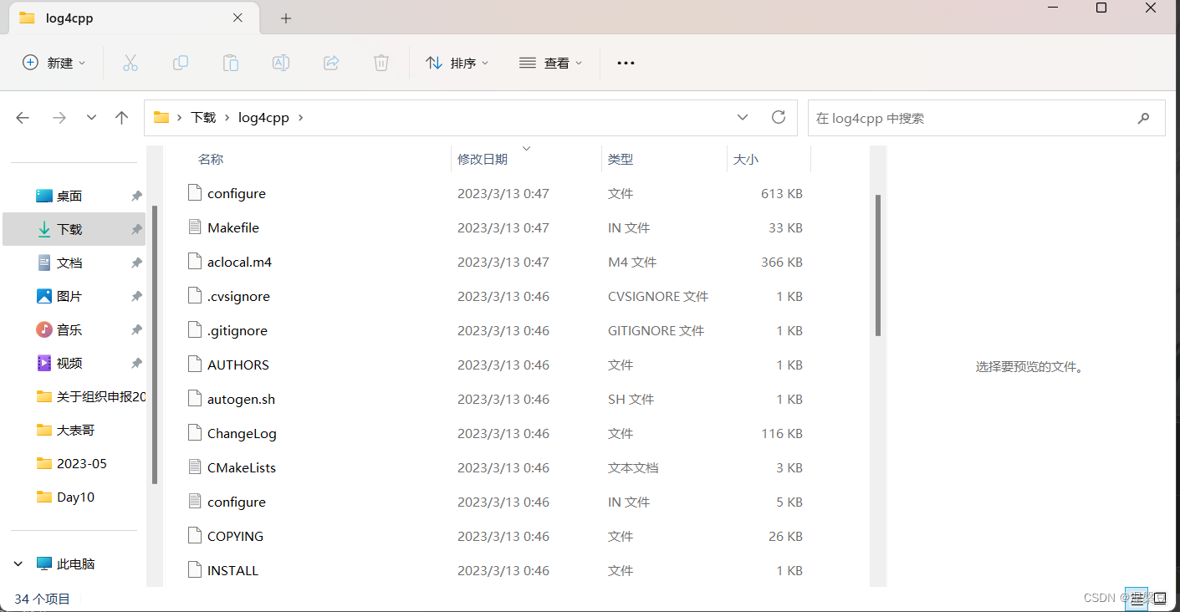Click the sidebar vertical scrollbar
This screenshot has width=1180, height=612.
(x=155, y=344)
